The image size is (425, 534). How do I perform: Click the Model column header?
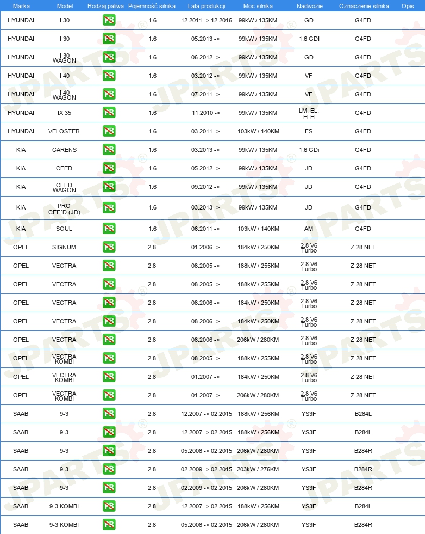65,6
